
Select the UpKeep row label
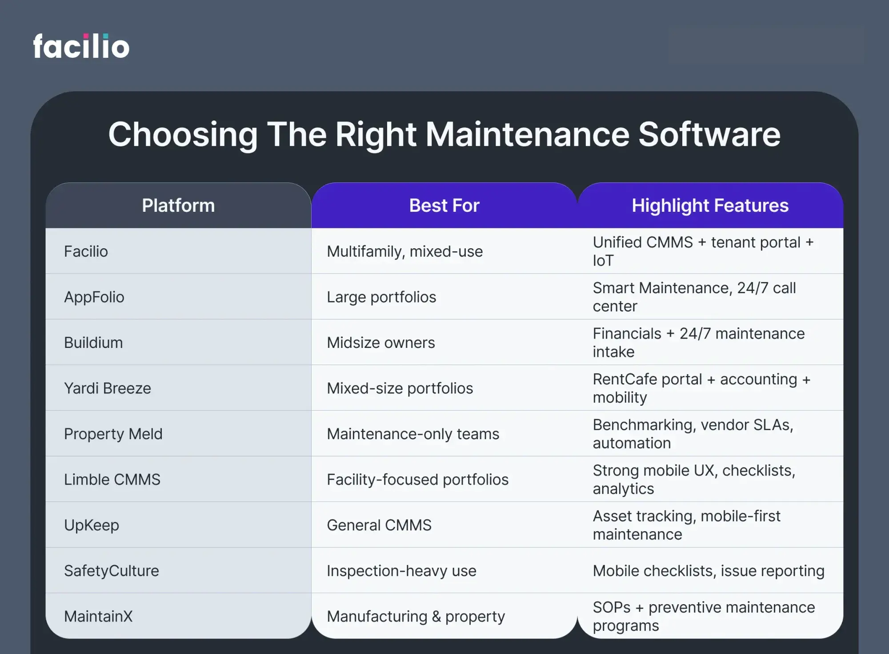pos(91,525)
